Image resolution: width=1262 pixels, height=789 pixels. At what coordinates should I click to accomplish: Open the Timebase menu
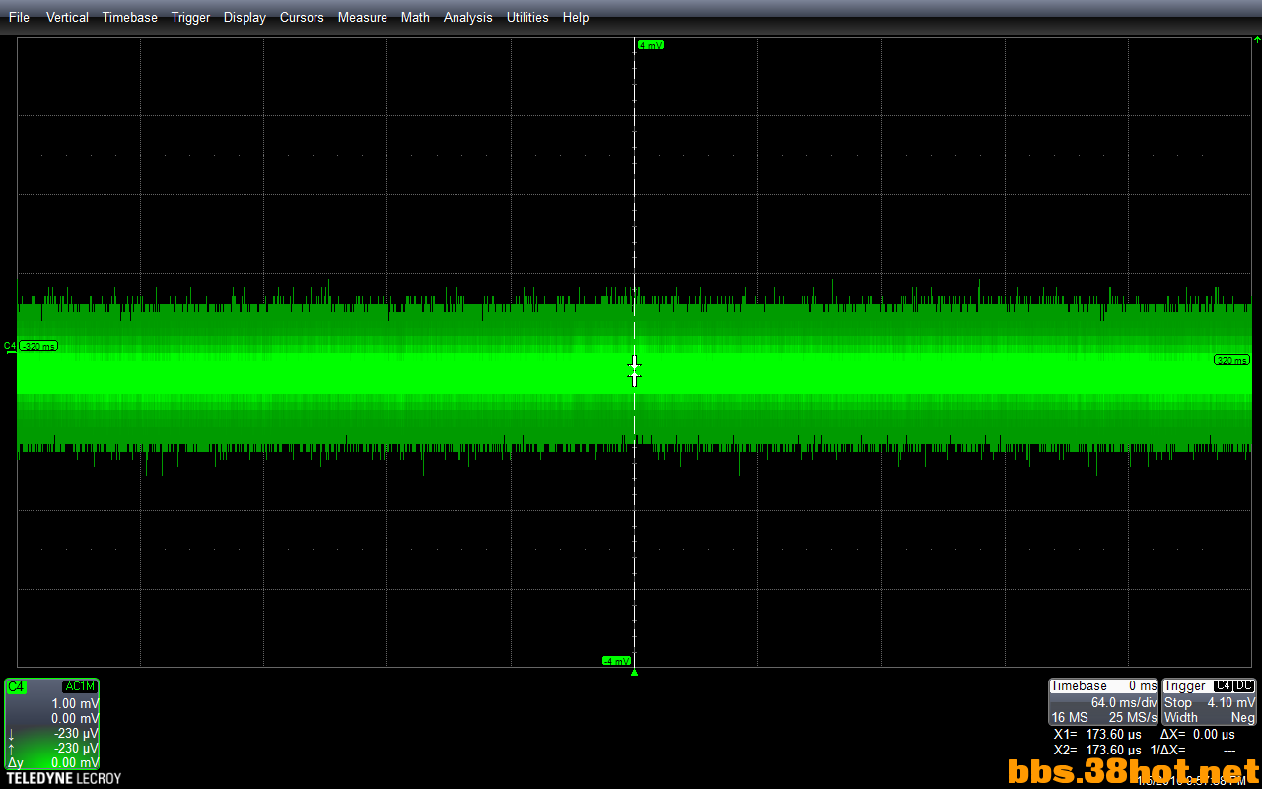point(130,17)
